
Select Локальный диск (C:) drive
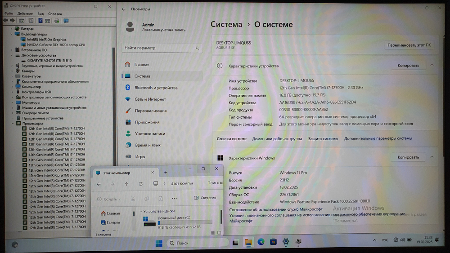click(178, 222)
